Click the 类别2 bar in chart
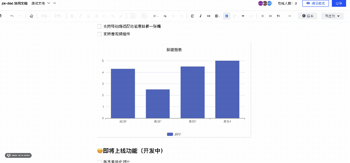Screen dimensions: 350x163 click(158, 104)
